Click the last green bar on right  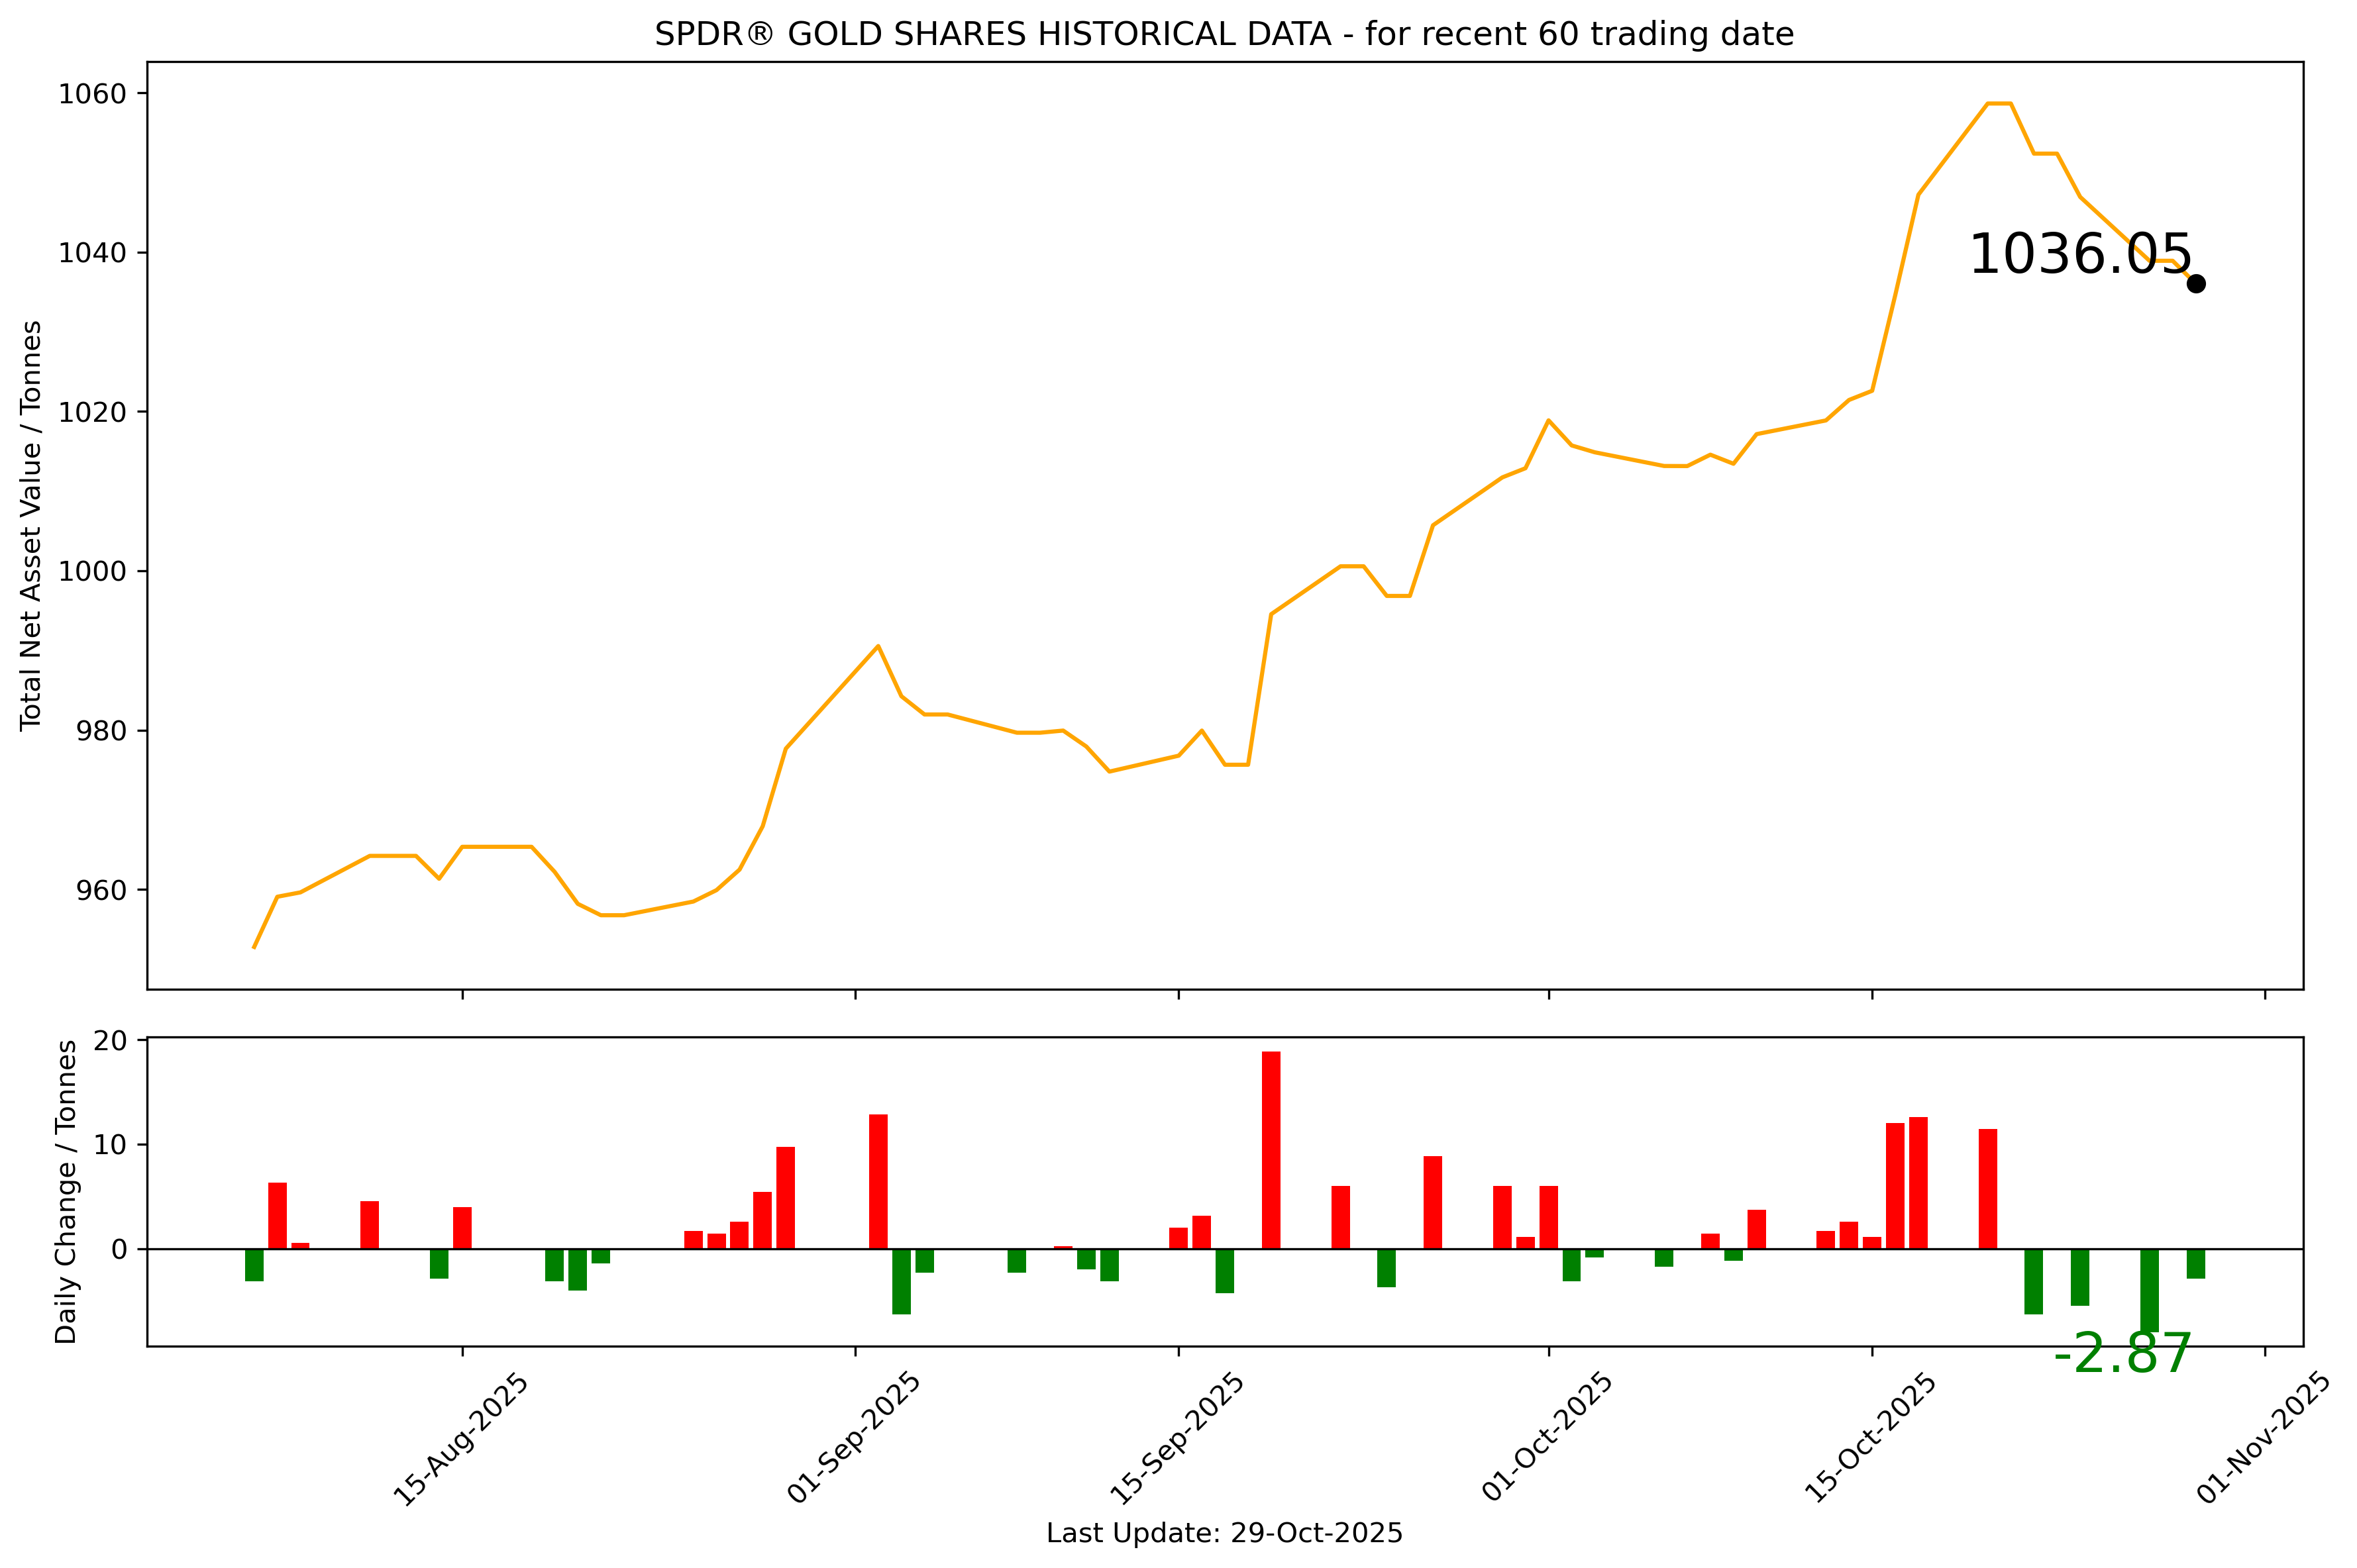click(x=2196, y=1263)
